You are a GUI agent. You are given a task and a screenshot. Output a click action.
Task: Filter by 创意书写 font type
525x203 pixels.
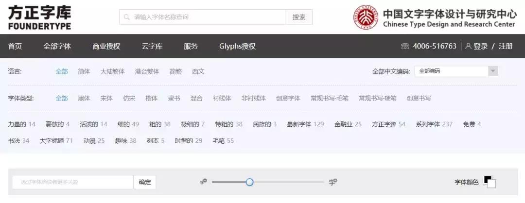419,98
